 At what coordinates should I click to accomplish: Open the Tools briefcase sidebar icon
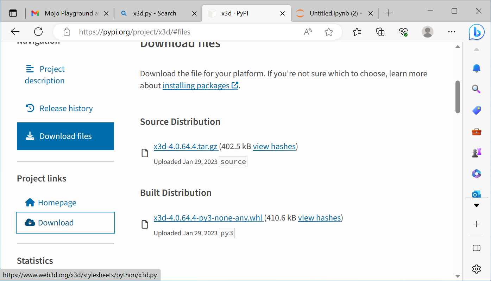click(476, 132)
